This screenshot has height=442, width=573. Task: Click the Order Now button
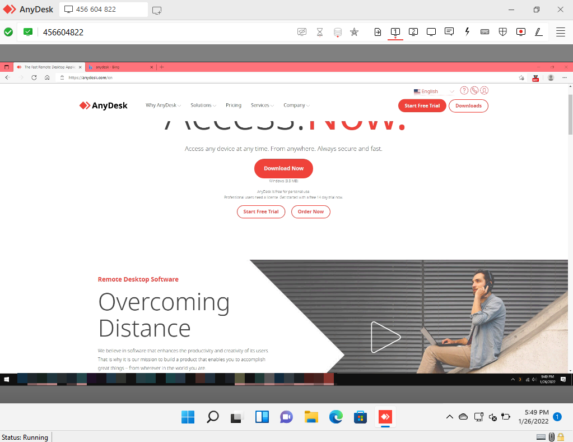point(310,211)
